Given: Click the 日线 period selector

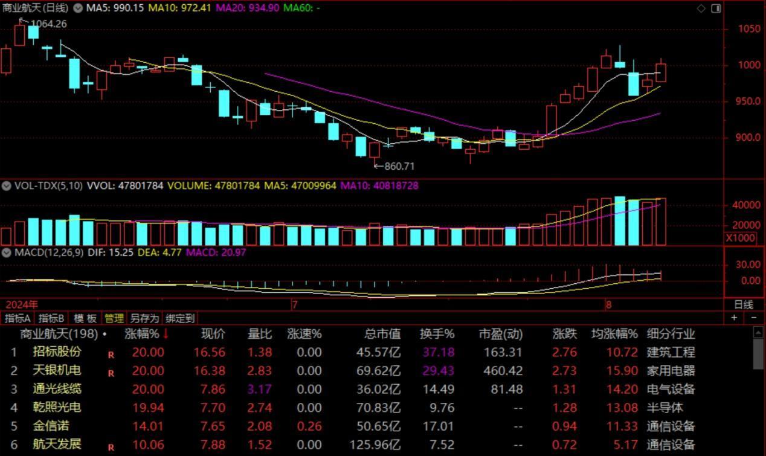Looking at the screenshot, I should pos(744,304).
